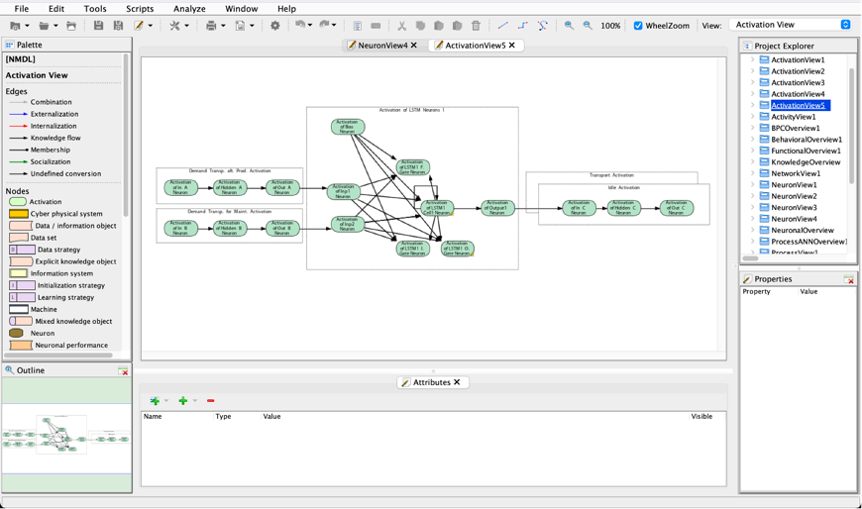Click the Cut scissors icon
This screenshot has width=862, height=509.
point(402,26)
